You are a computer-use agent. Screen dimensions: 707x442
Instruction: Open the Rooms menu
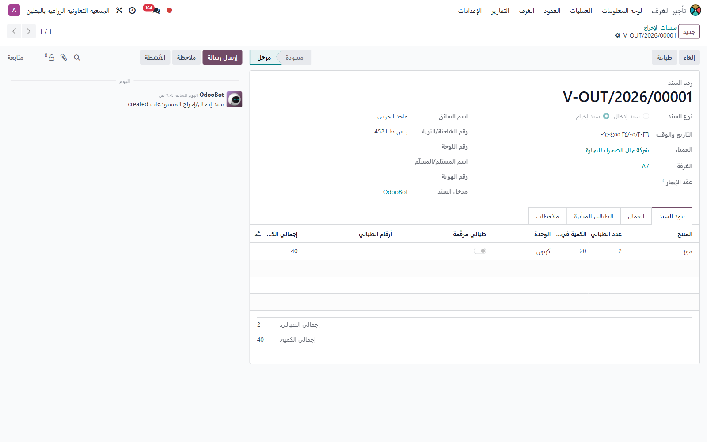[527, 11]
